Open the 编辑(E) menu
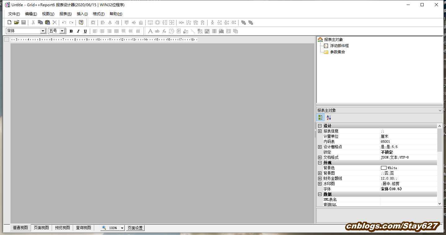The height and width of the screenshot is (235, 446). 31,14
